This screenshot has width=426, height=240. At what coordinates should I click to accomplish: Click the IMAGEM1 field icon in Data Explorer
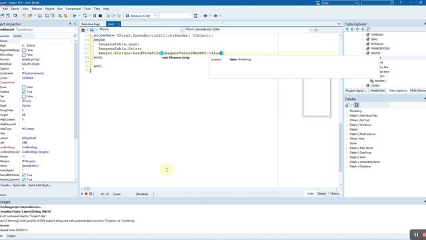[372, 81]
